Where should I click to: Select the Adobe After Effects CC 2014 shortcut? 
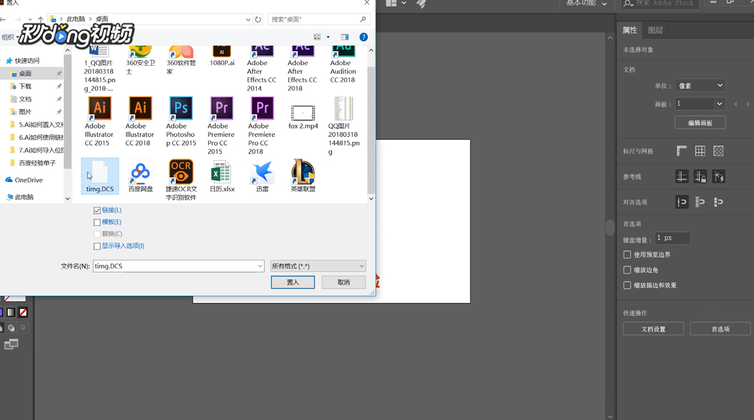(x=261, y=68)
